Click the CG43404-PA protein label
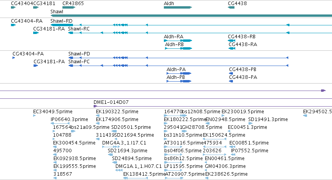332x180 pixels. coord(28,54)
